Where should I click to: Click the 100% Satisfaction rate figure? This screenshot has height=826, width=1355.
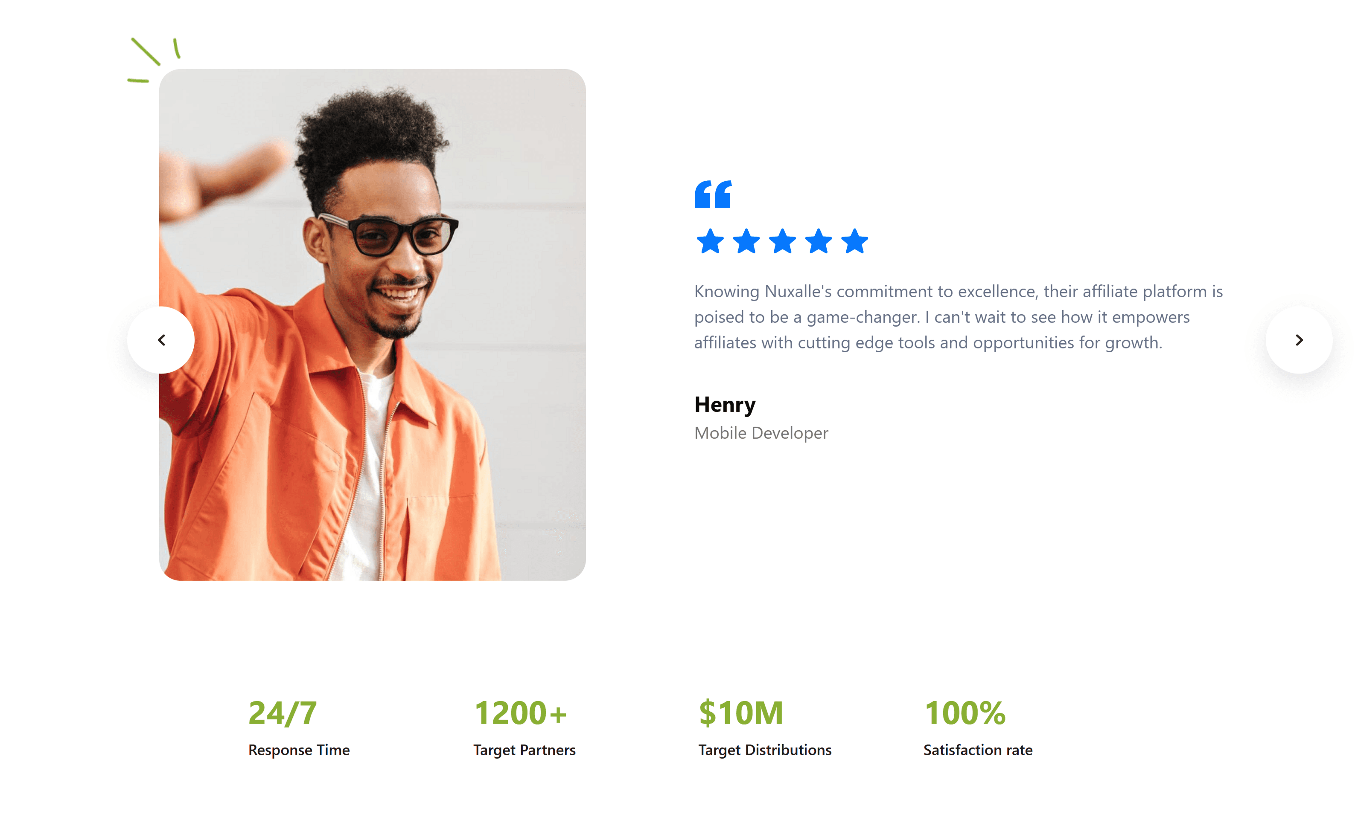point(965,713)
